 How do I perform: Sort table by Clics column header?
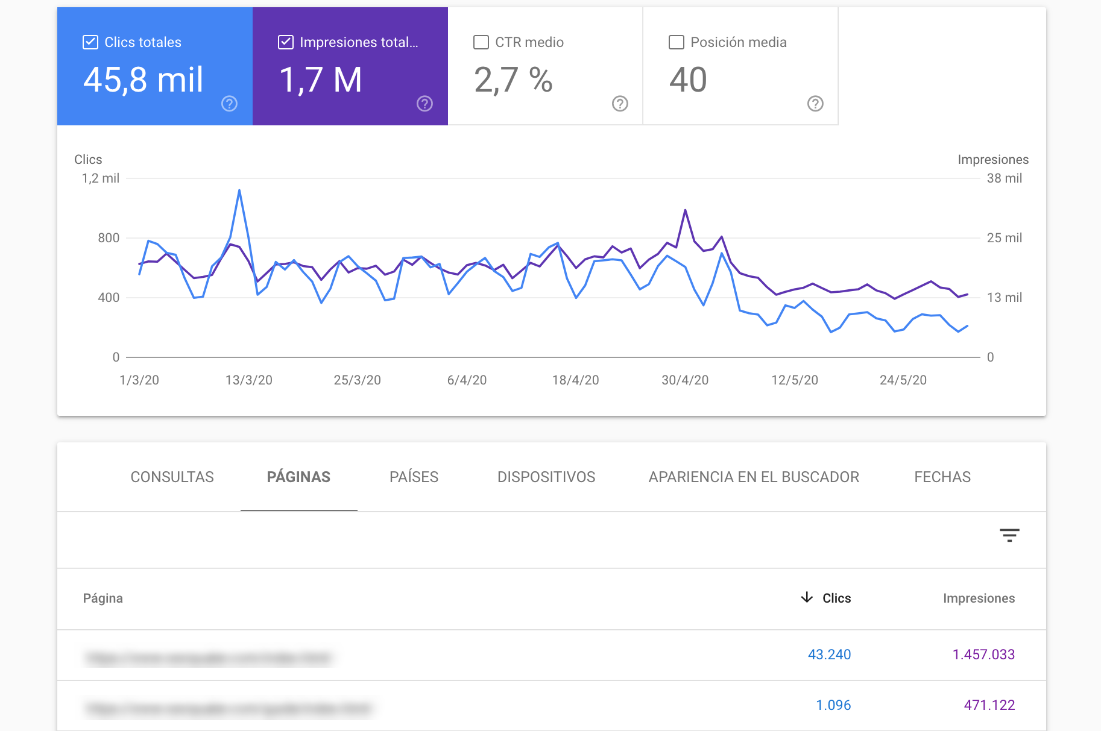[x=836, y=598]
